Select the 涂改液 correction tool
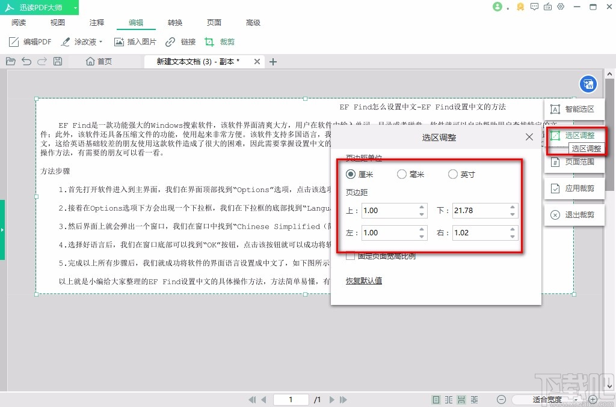The height and width of the screenshot is (407, 616). click(79, 41)
